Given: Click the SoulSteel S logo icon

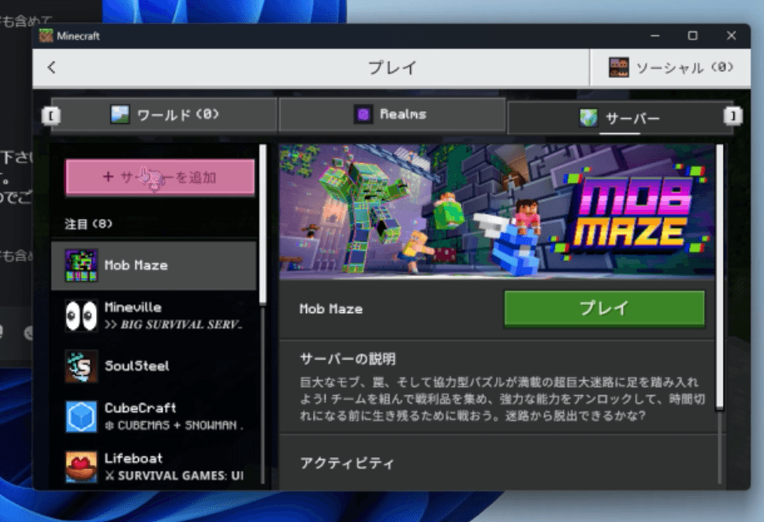Looking at the screenshot, I should (81, 366).
